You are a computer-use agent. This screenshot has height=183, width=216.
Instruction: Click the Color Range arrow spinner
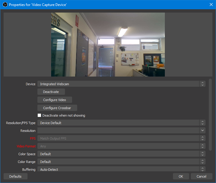coord(202,162)
